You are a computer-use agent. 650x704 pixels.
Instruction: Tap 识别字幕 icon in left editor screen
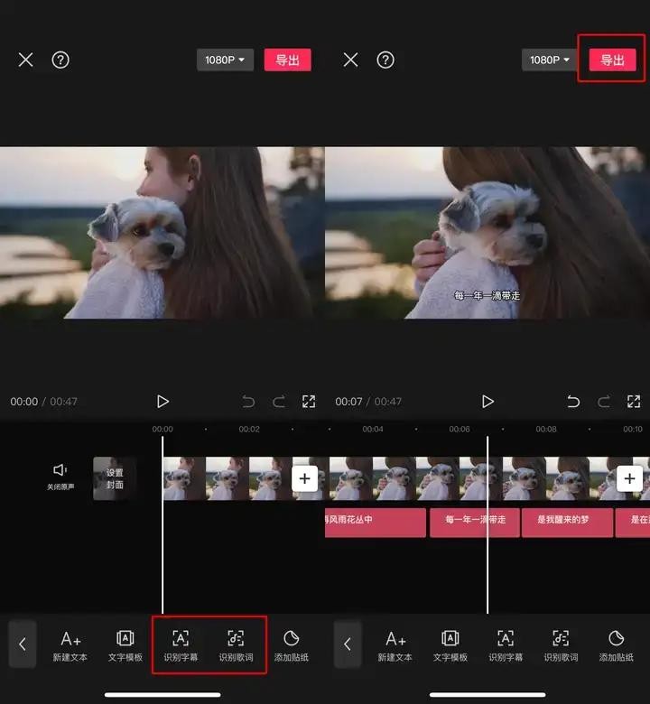click(181, 644)
